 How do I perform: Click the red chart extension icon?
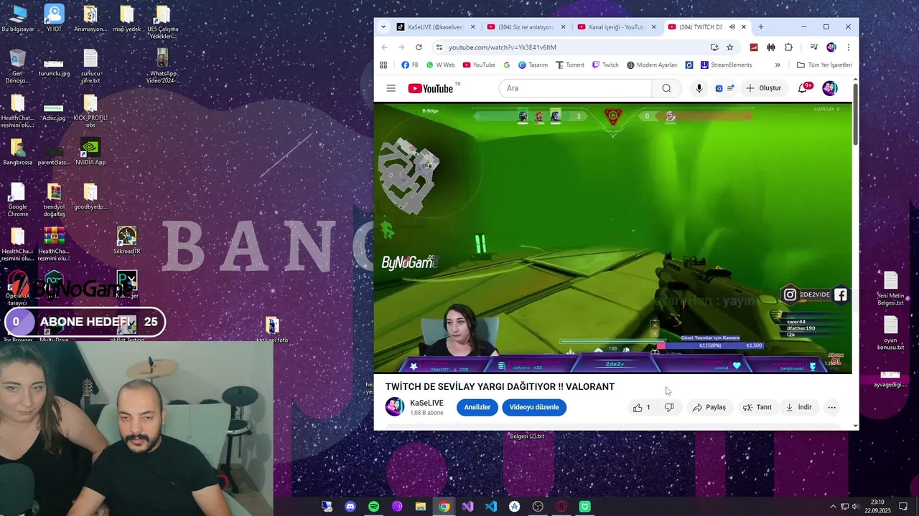[x=754, y=47]
